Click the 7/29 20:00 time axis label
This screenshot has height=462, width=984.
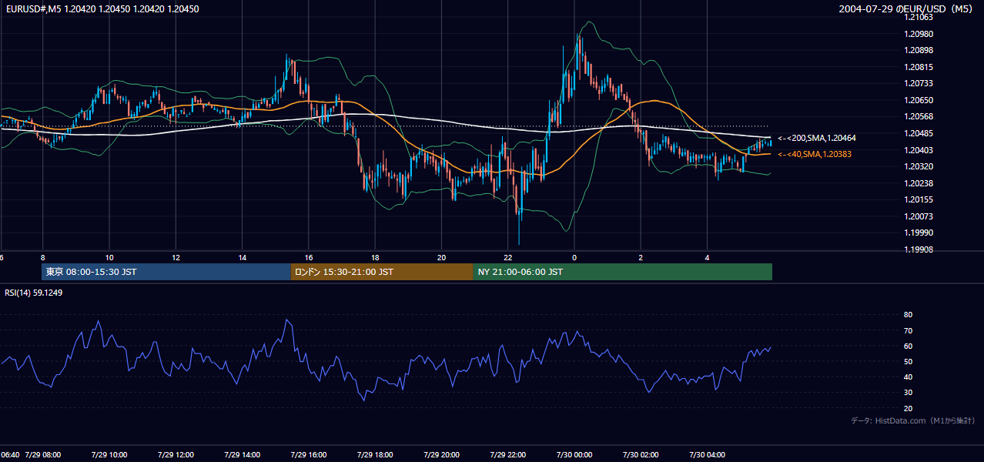(441, 454)
